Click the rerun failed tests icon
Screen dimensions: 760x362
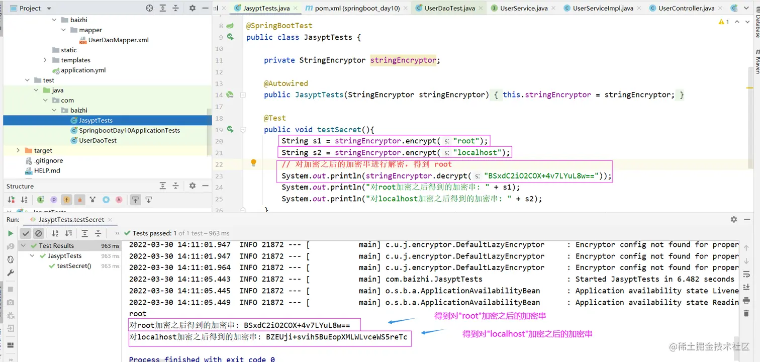click(11, 246)
